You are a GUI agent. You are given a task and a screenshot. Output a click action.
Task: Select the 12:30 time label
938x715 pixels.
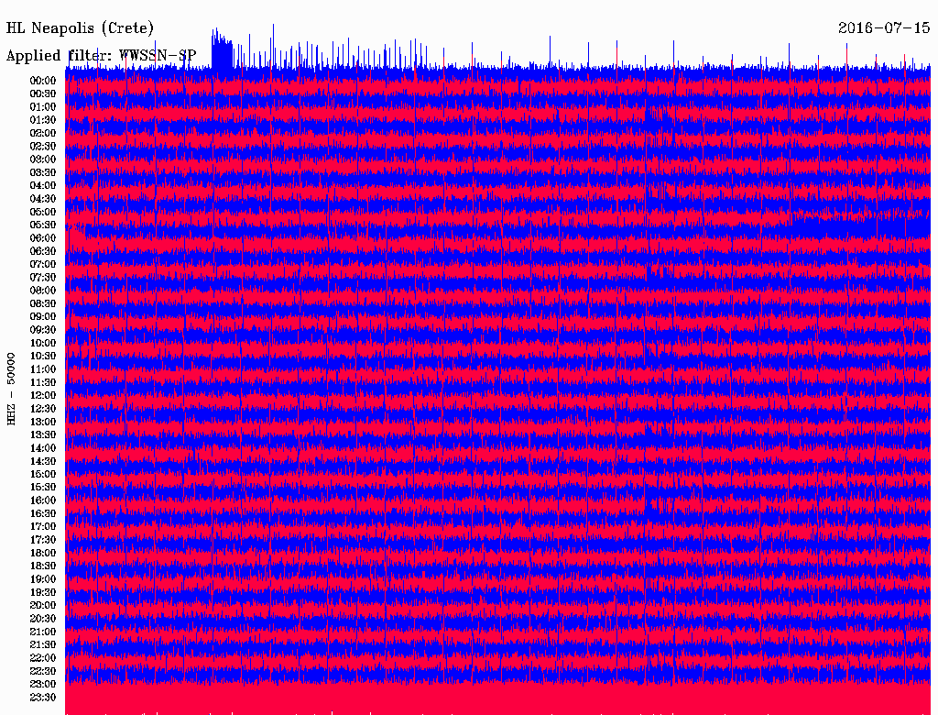tap(43, 409)
